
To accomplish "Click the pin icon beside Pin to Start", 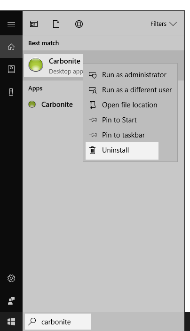I will pyautogui.click(x=93, y=120).
